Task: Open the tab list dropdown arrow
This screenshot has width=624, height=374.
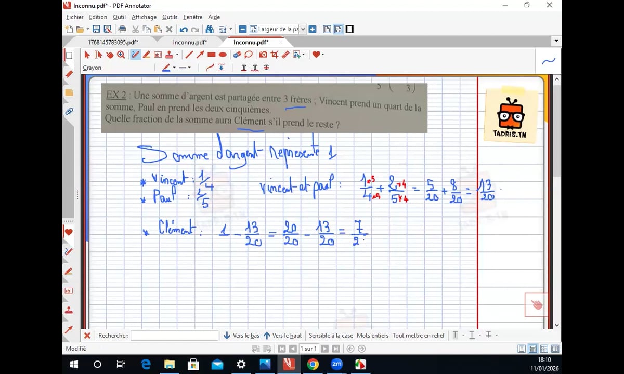Action: pos(556,41)
